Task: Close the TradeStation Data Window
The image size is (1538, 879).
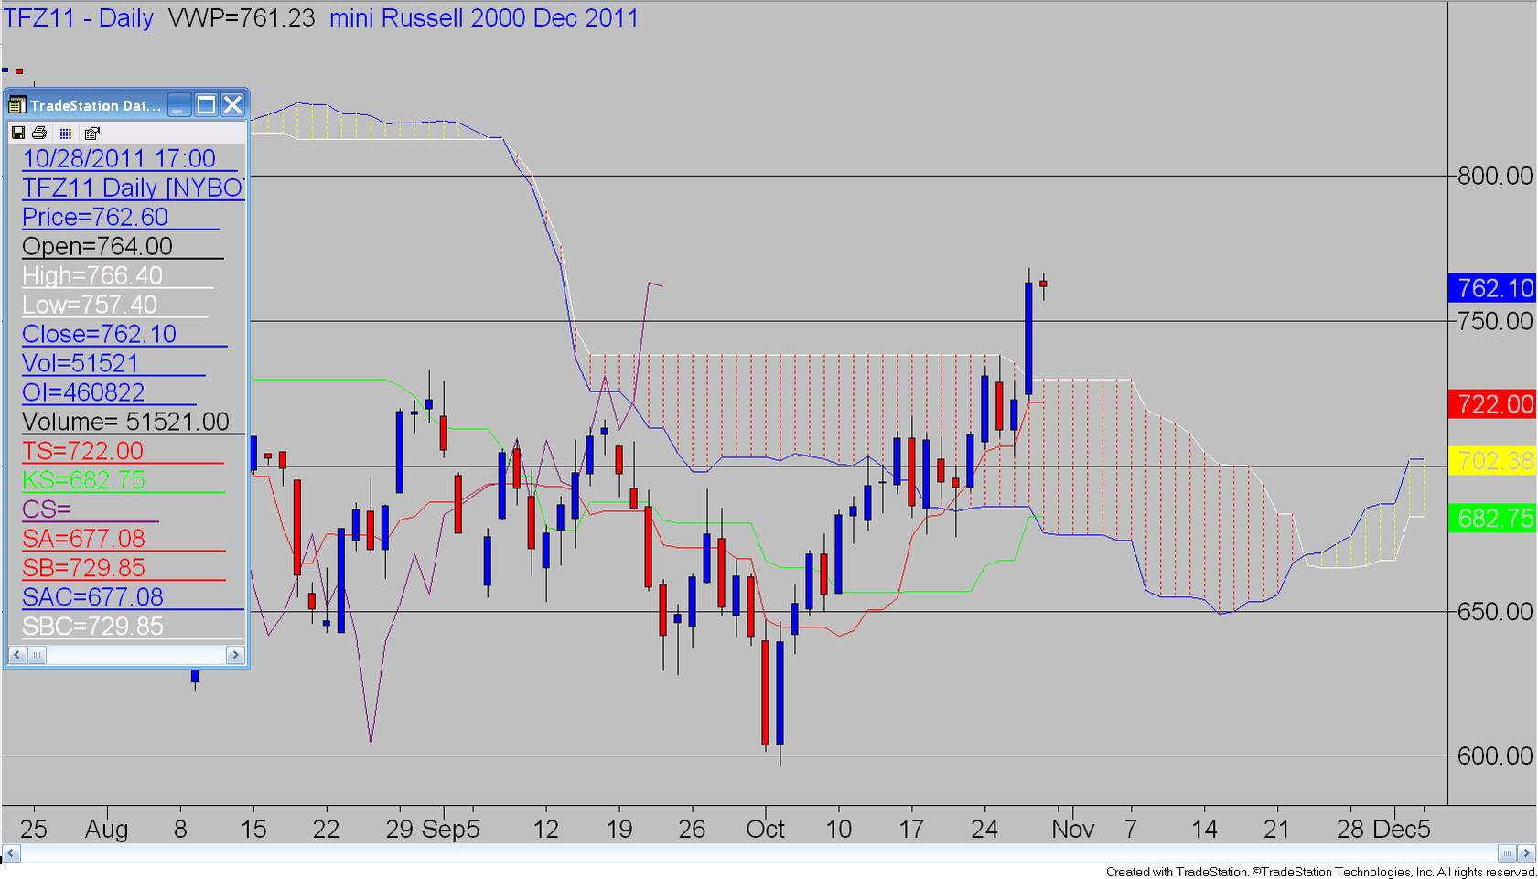Action: coord(233,105)
